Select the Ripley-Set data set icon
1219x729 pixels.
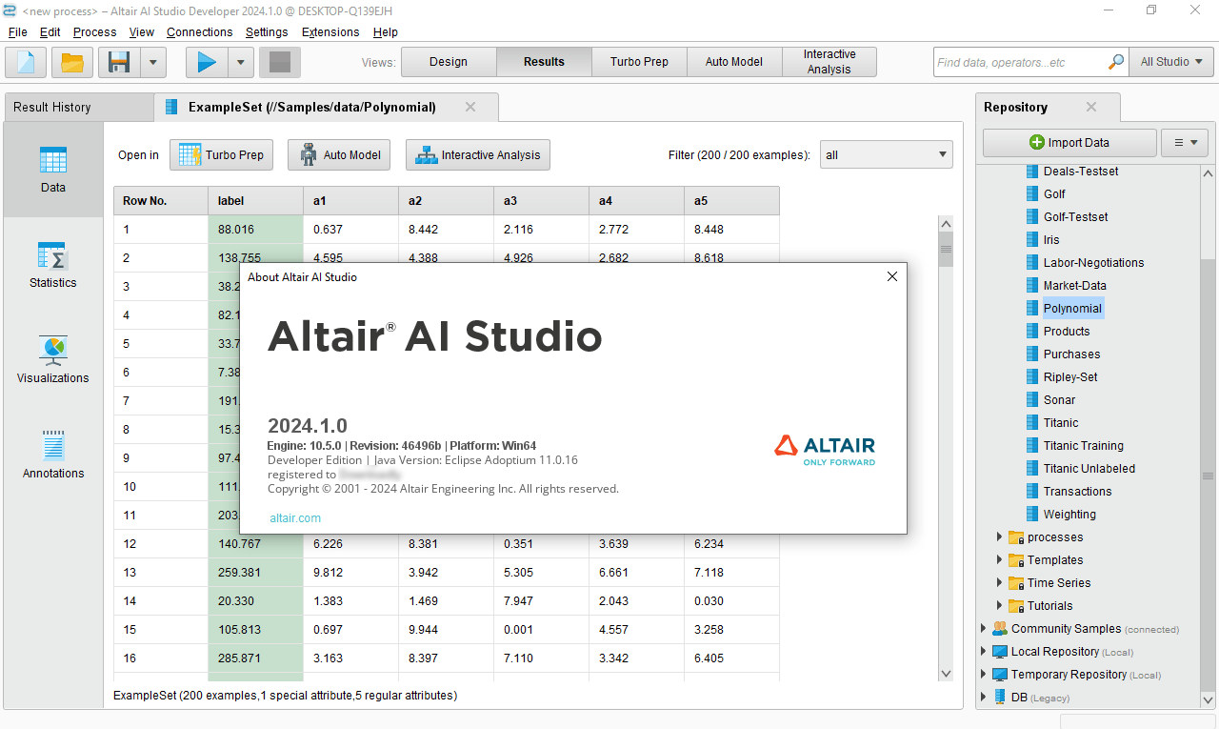click(1033, 377)
